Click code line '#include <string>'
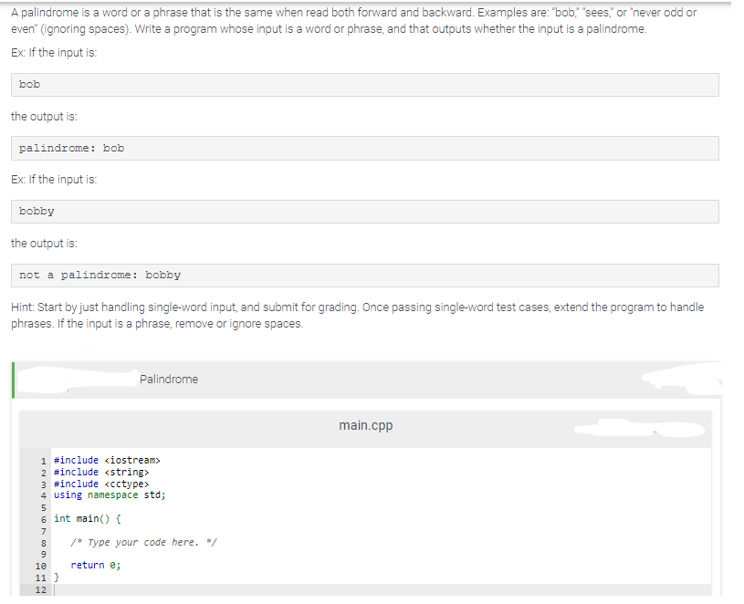Viewport: 744px width, 604px height. [101, 473]
